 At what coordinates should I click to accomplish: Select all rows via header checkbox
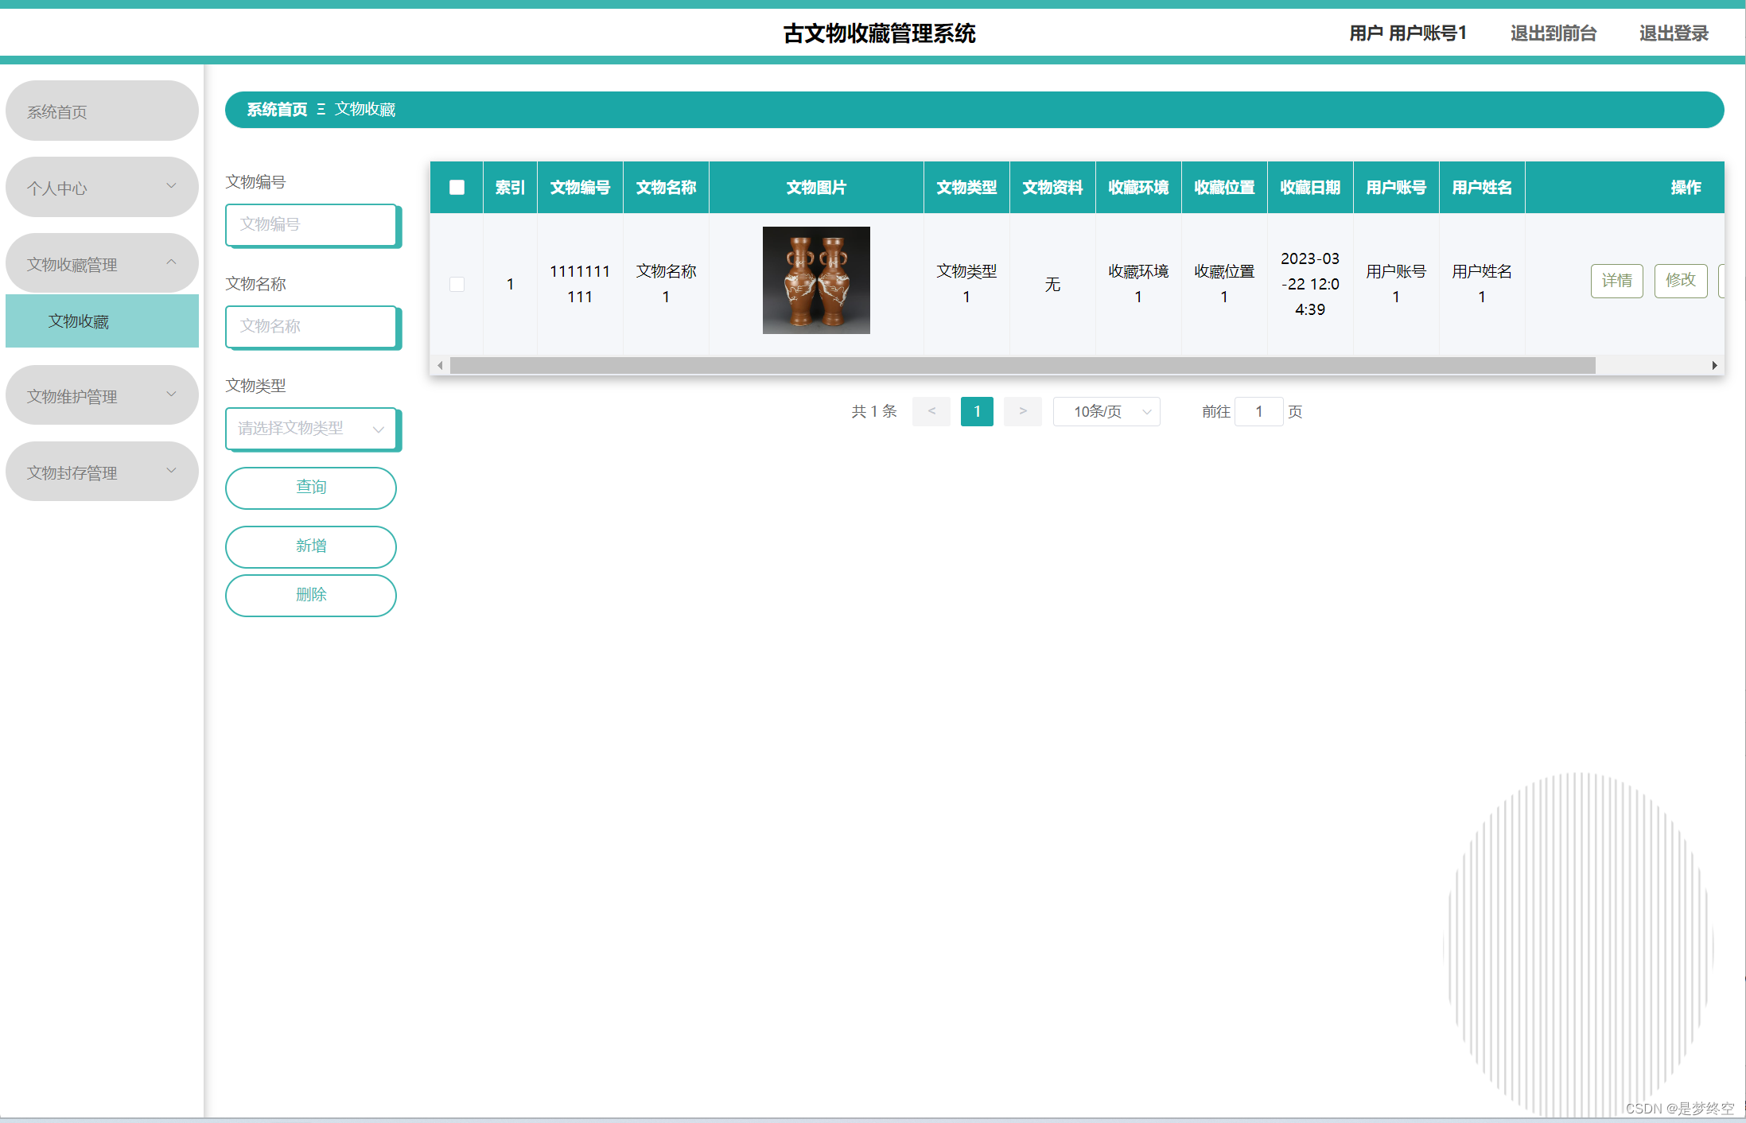(457, 187)
